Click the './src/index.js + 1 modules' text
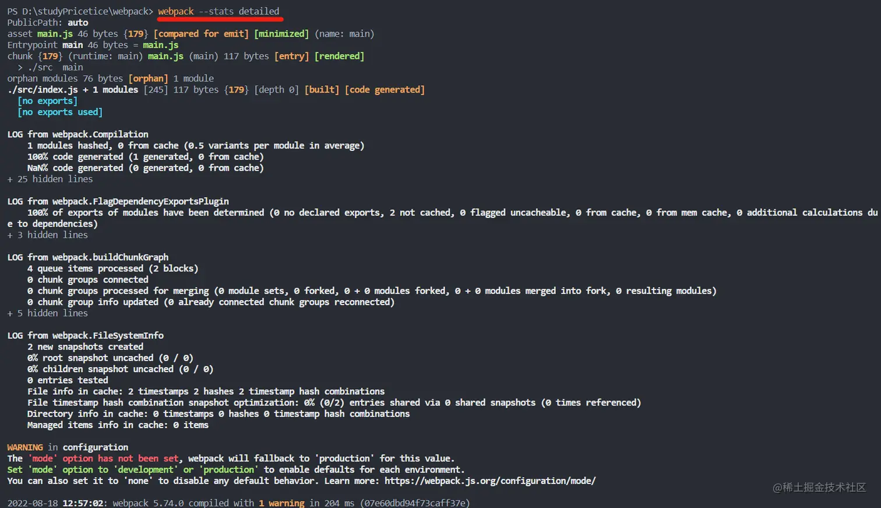Viewport: 881px width, 508px height. point(73,89)
